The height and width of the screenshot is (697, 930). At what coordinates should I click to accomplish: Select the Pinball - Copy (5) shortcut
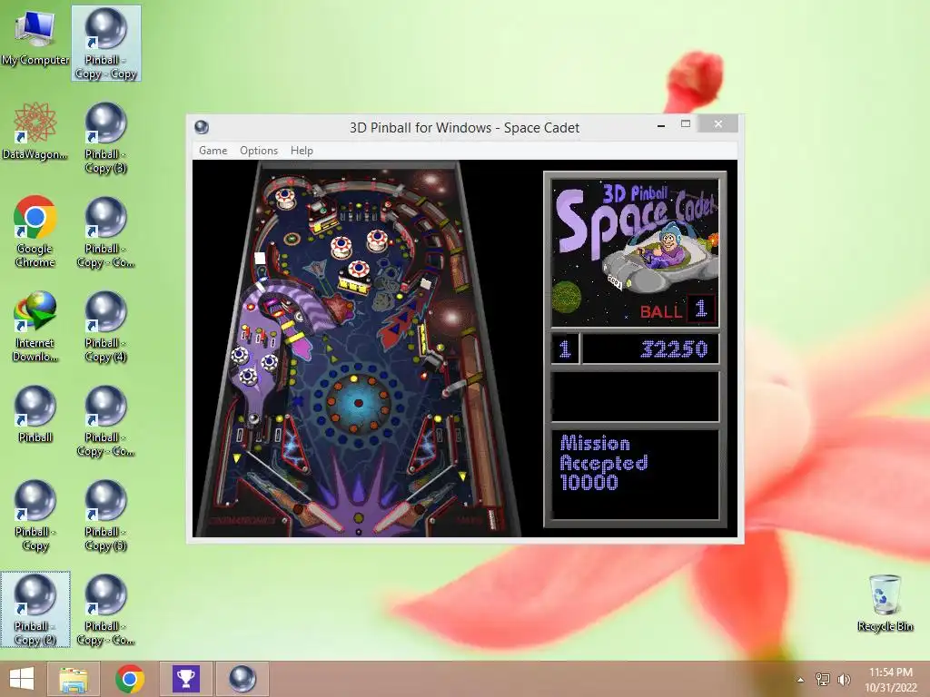(x=106, y=515)
